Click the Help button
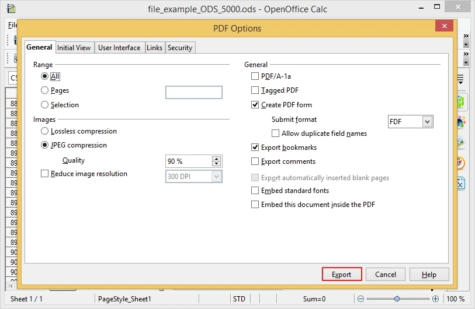Image resolution: width=475 pixels, height=309 pixels. click(429, 274)
